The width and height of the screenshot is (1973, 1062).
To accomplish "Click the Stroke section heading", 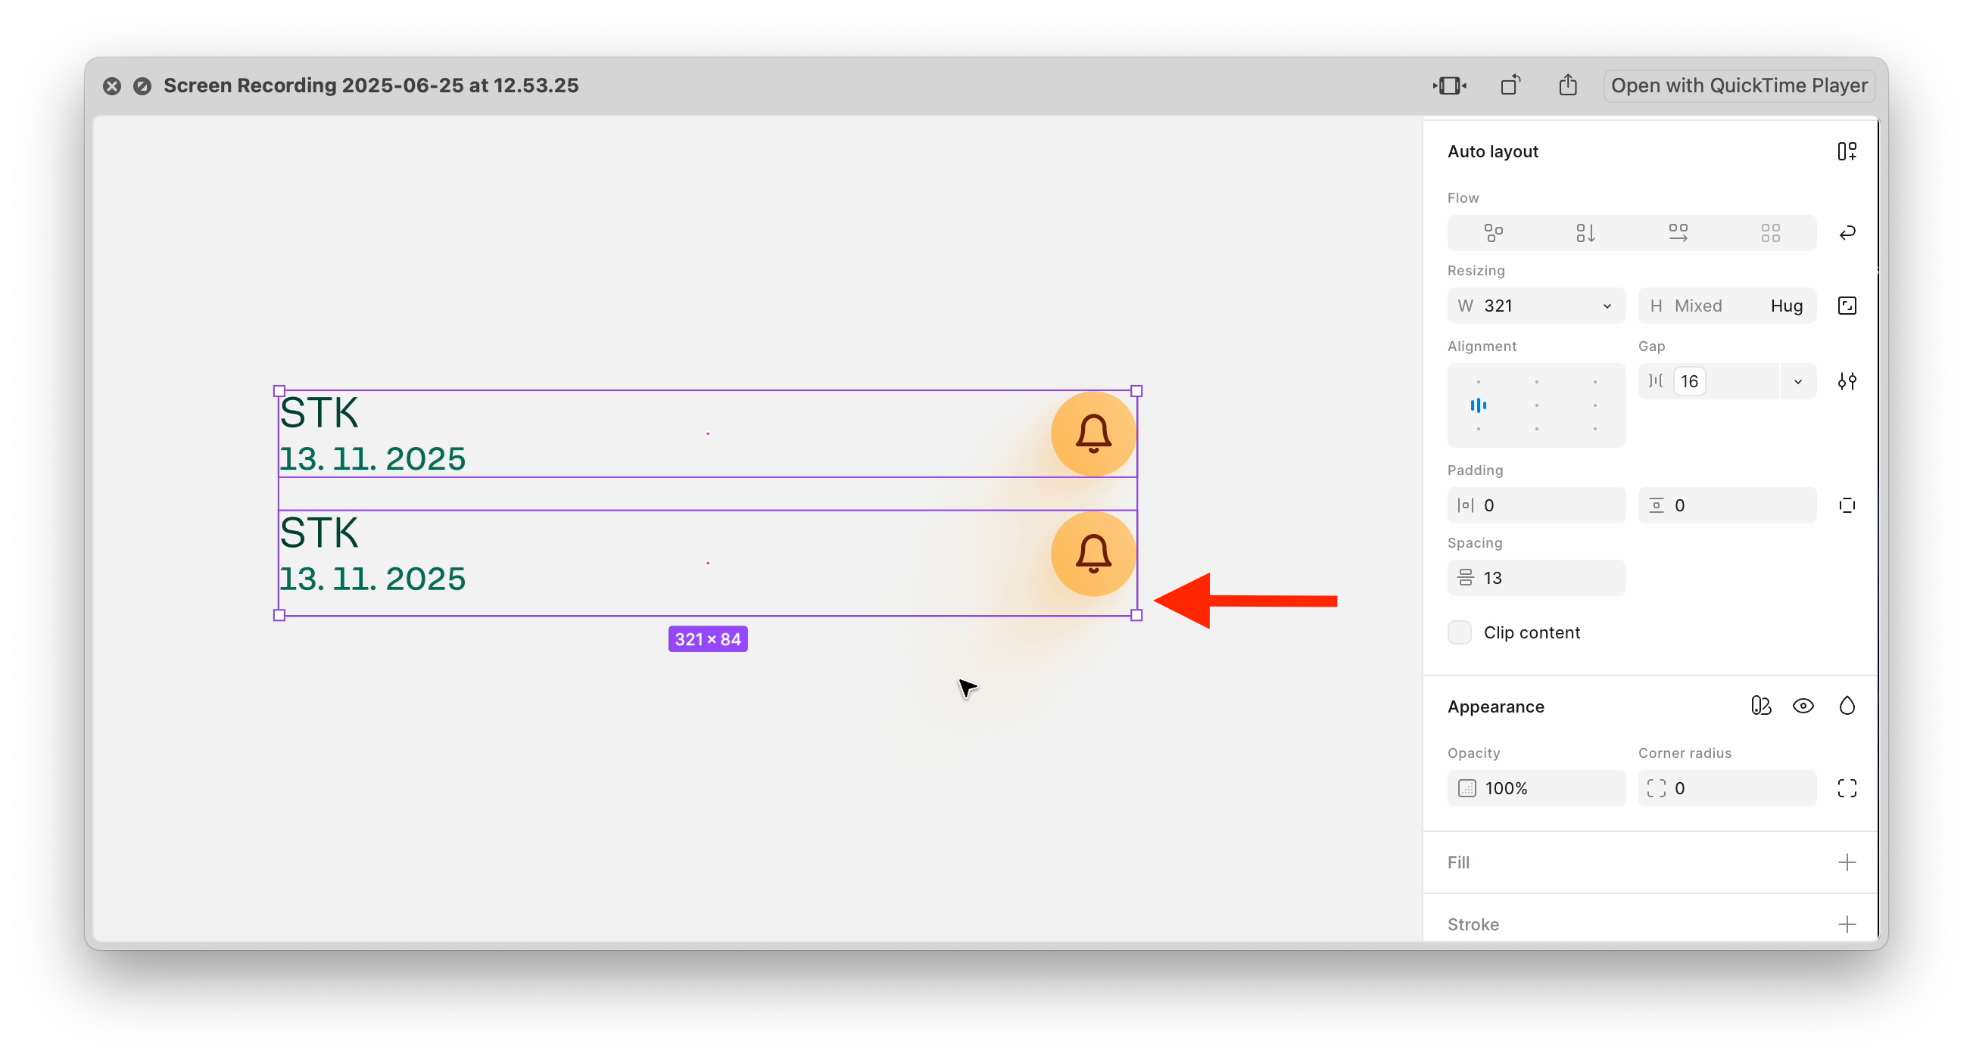I will [x=1473, y=924].
